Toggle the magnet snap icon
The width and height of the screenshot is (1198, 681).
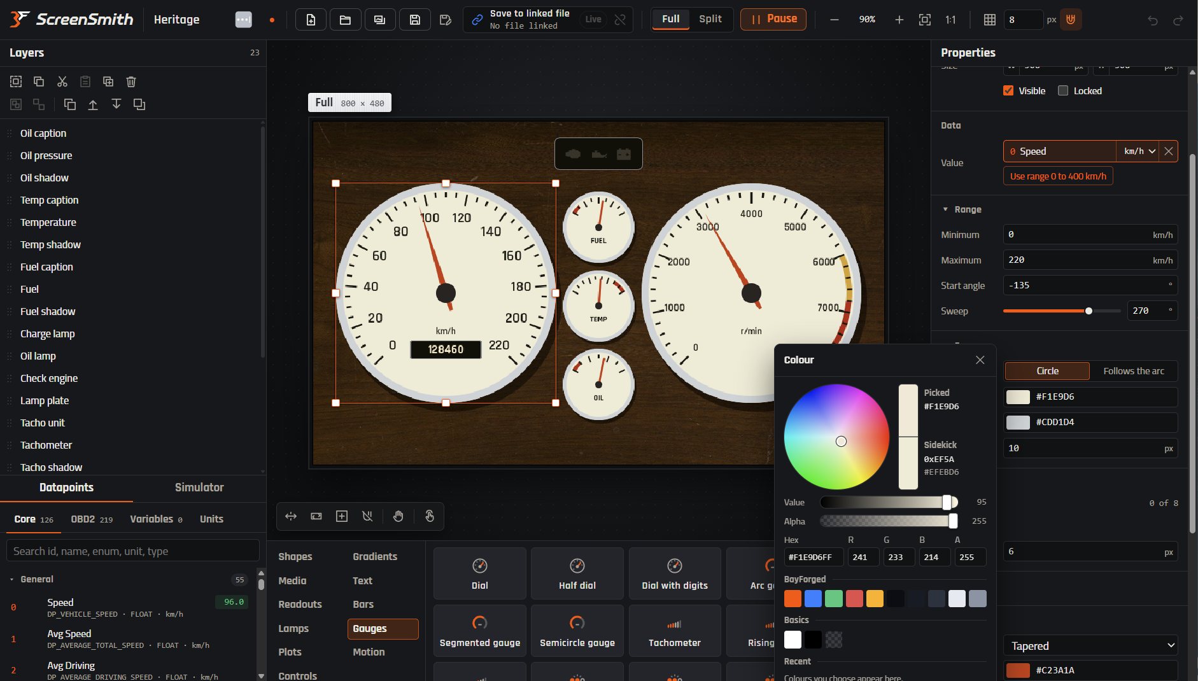[1071, 20]
